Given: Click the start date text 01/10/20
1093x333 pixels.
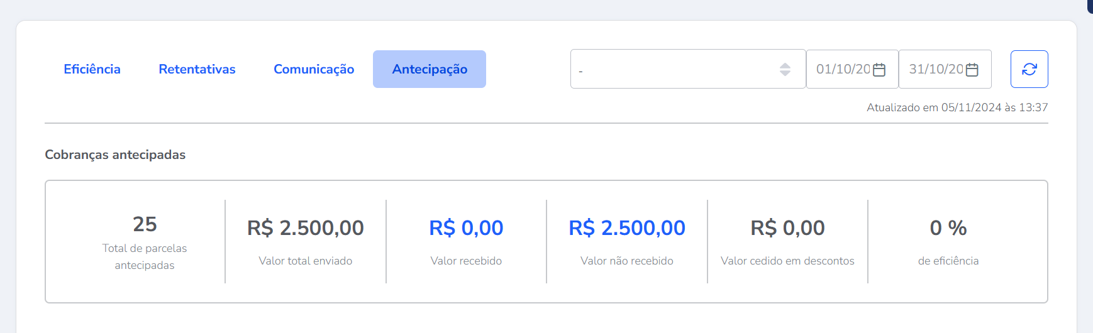Looking at the screenshot, I should pos(843,69).
